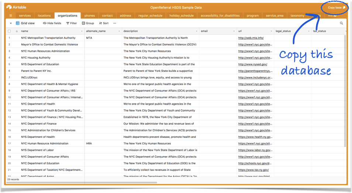This screenshot has width=352, height=193.
Task: Open the table list hamburger menu
Action: click(11, 16)
